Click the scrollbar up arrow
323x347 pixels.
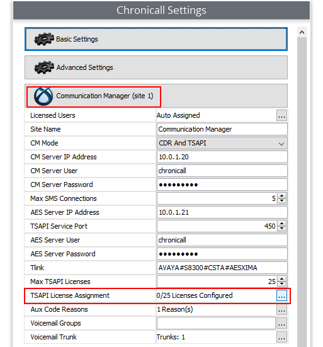(302, 33)
